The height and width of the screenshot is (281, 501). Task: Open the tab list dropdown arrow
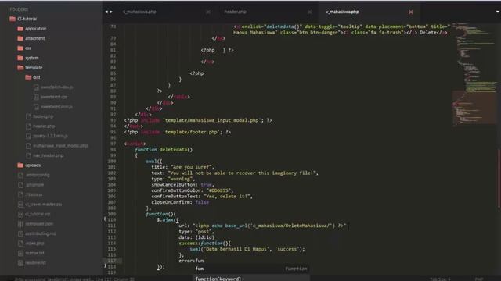tap(498, 12)
